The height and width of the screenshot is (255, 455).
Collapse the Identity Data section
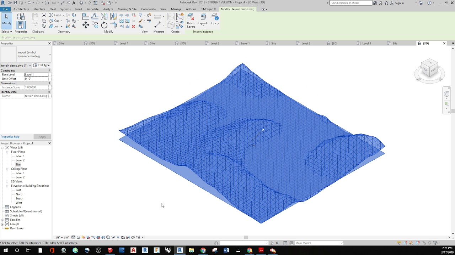pyautogui.click(x=49, y=92)
